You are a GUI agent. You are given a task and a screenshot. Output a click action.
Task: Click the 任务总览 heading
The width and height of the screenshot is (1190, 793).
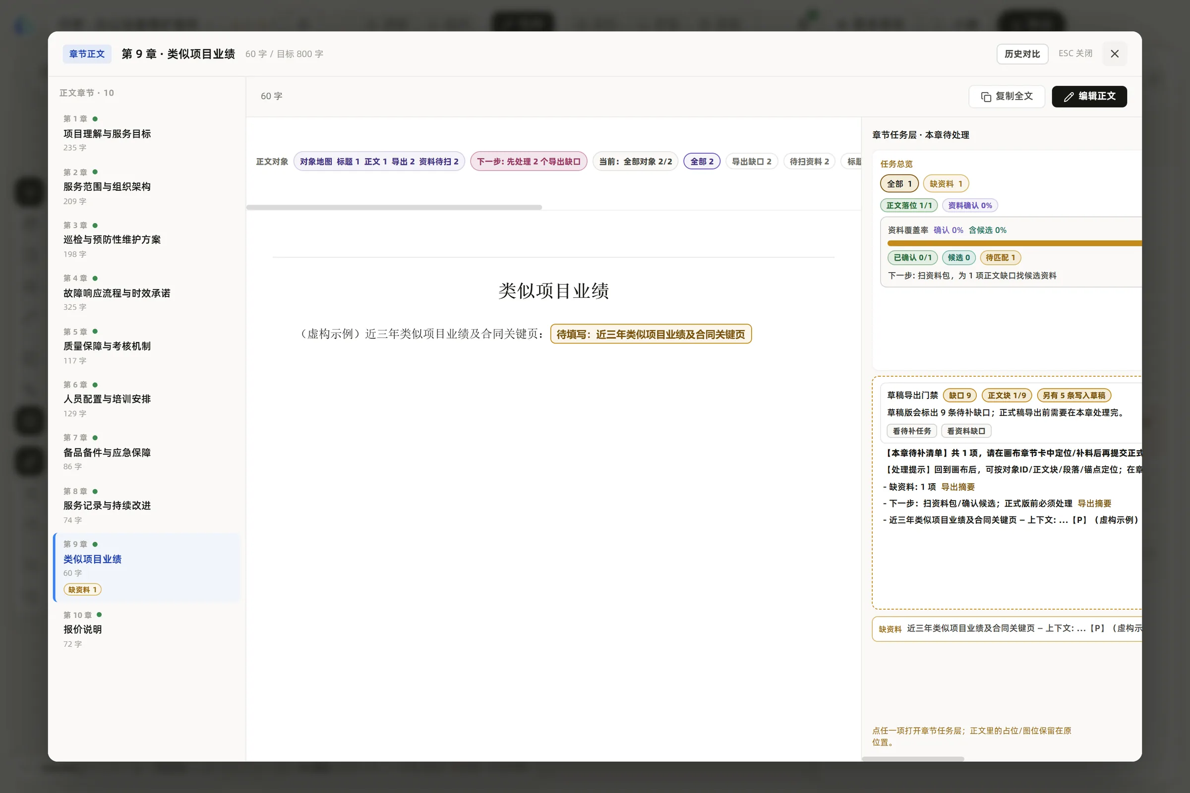click(x=896, y=164)
